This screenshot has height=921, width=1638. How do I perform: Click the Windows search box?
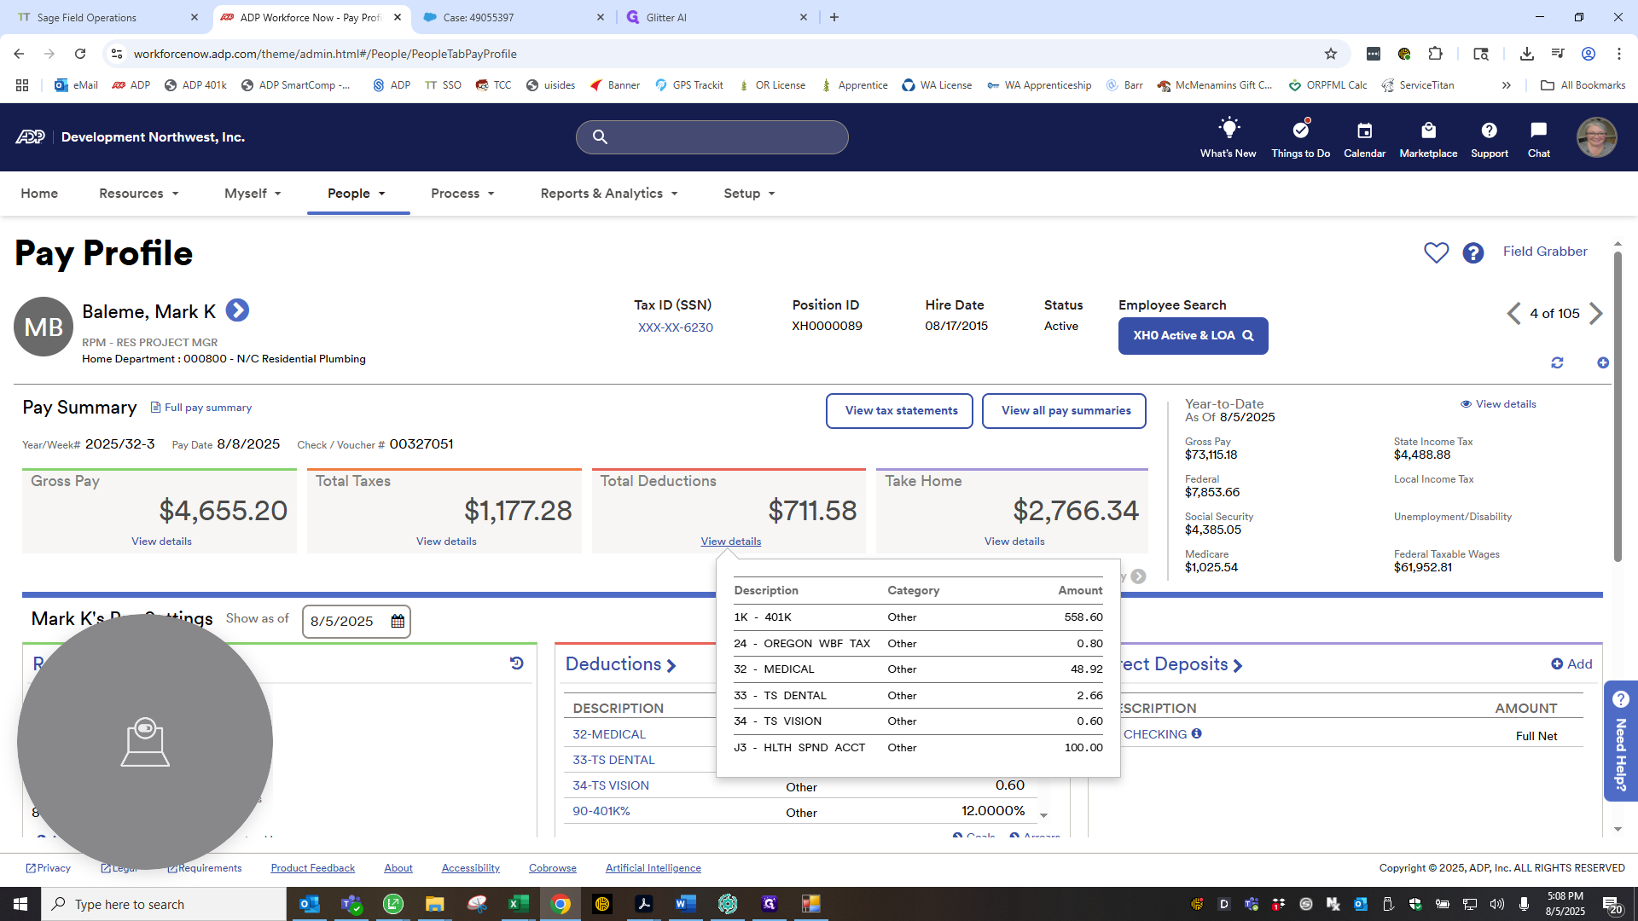[x=164, y=904]
